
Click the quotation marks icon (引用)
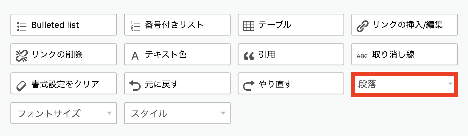tap(249, 57)
